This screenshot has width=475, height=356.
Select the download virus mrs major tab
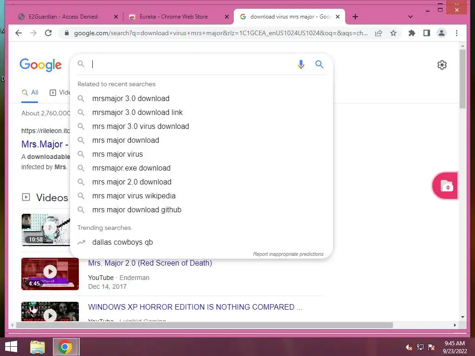click(x=289, y=17)
